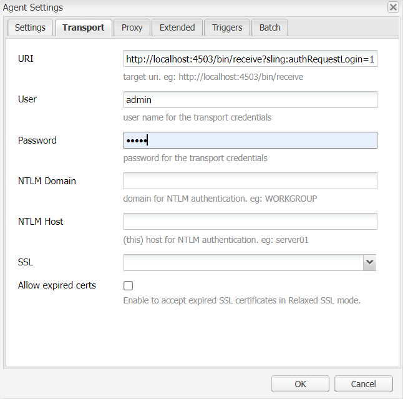The image size is (403, 399).
Task: Click the Agent Settings title bar
Action: coord(187,7)
